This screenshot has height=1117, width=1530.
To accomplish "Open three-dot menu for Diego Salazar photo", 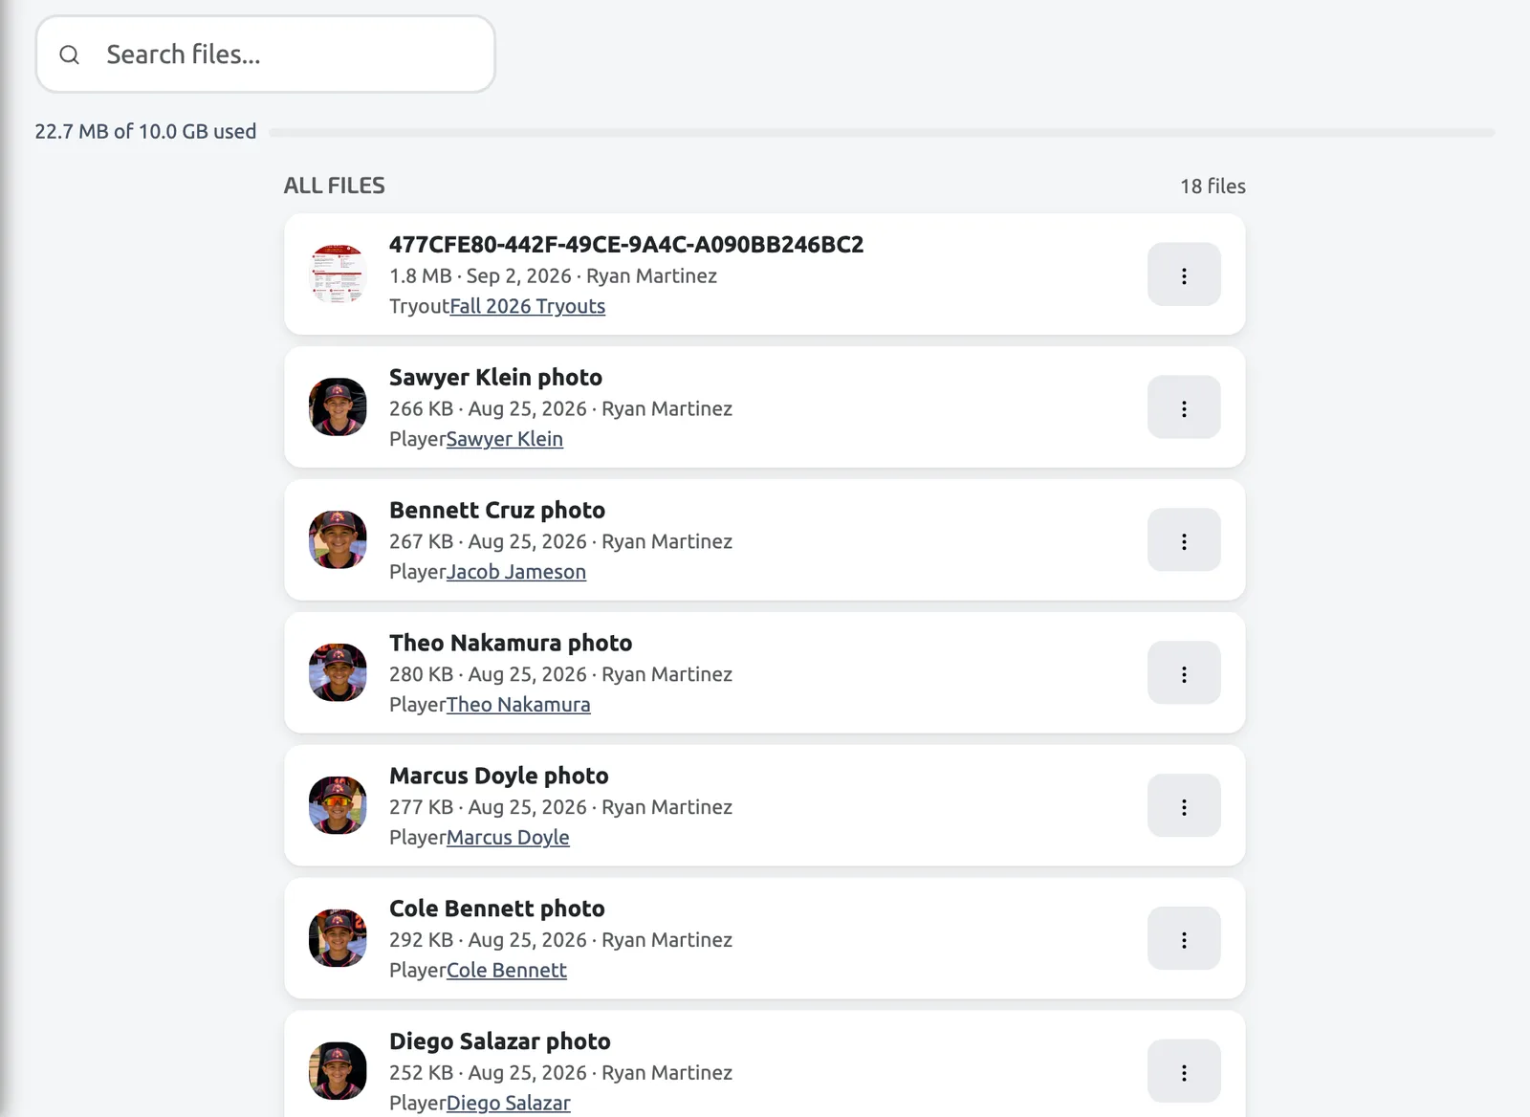I will [x=1184, y=1072].
